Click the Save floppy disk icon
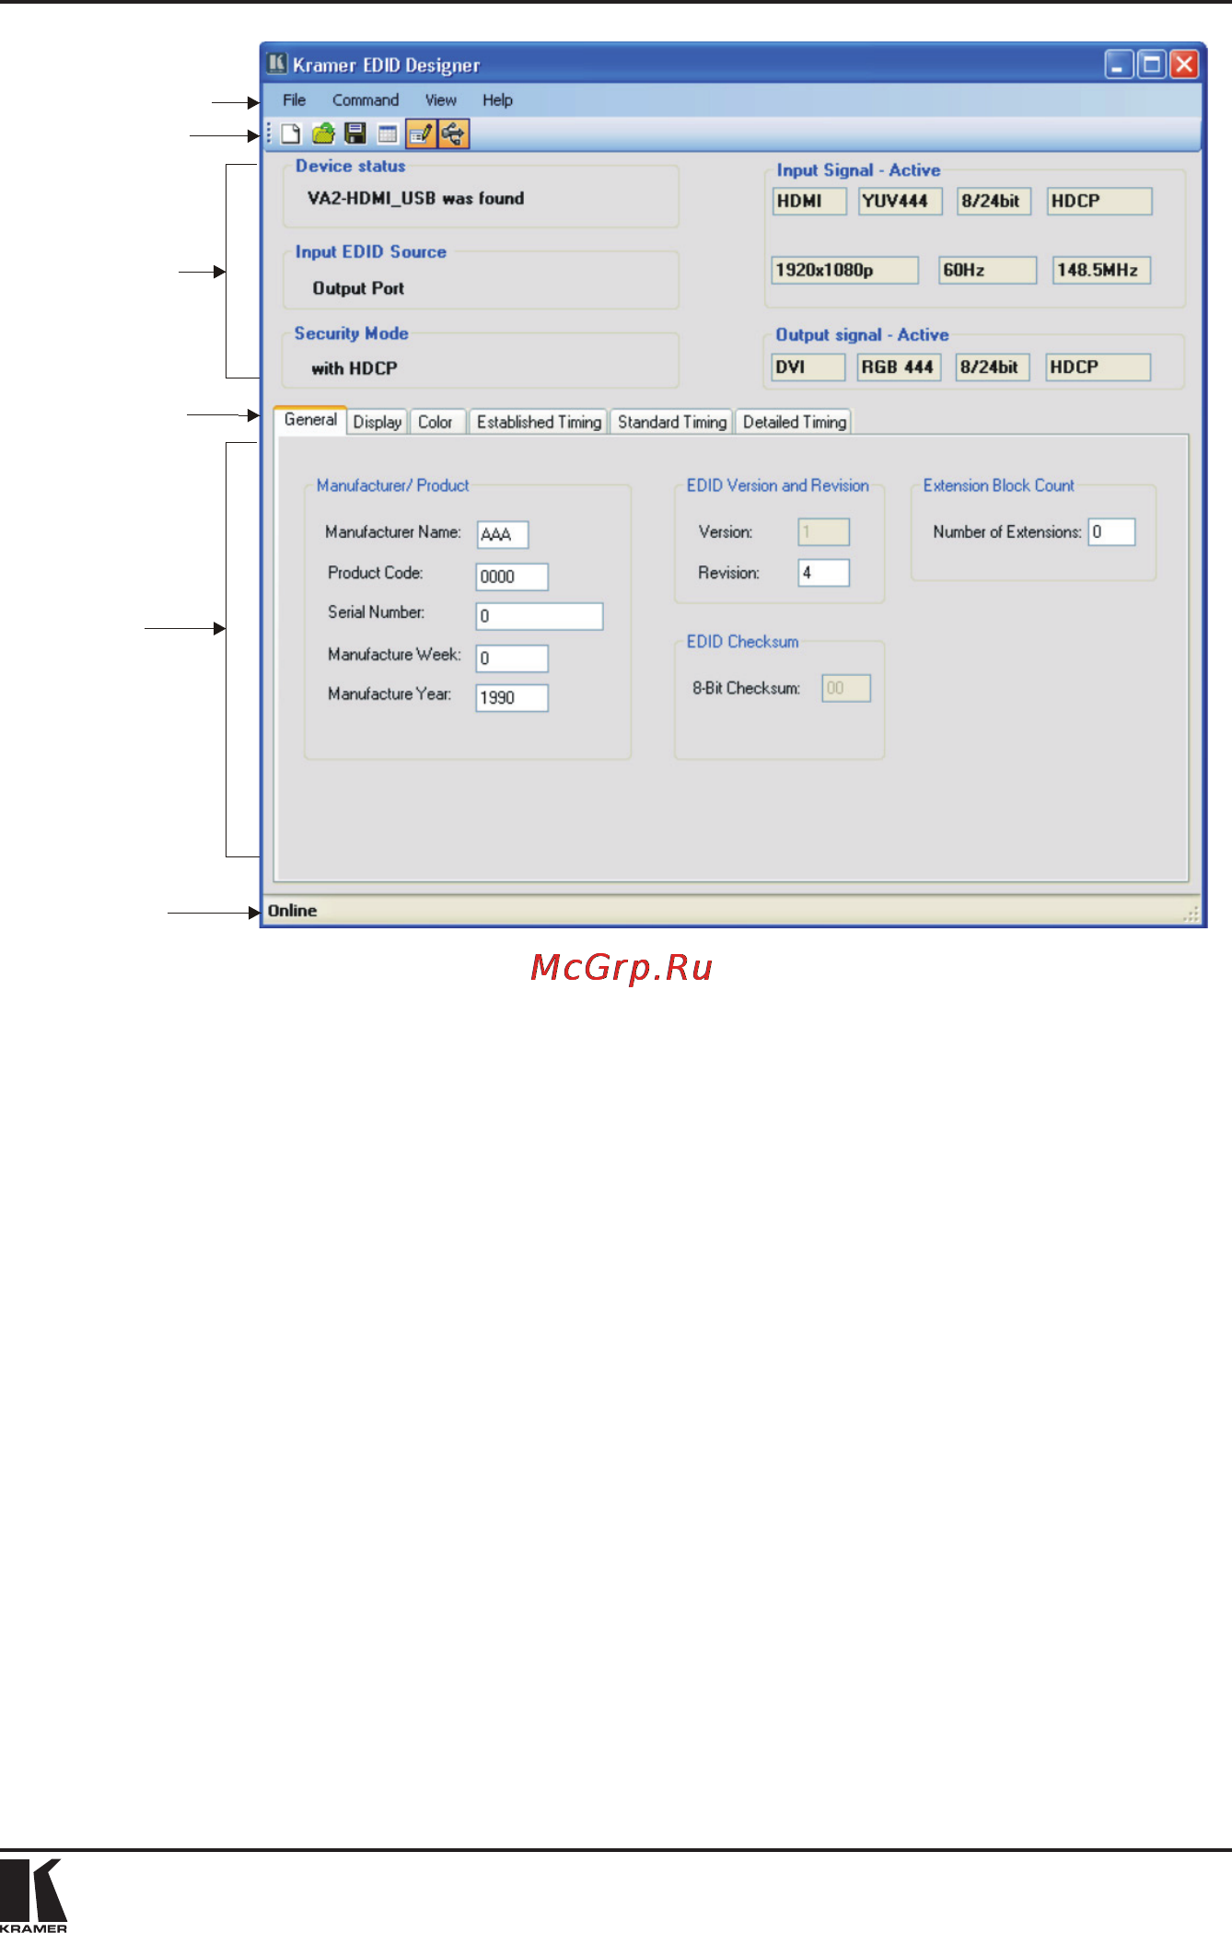This screenshot has height=1933, width=1232. pyautogui.click(x=355, y=134)
